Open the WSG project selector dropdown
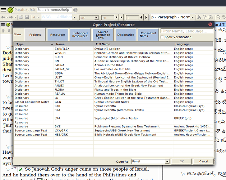This screenshot has height=180, width=226. [74, 17]
